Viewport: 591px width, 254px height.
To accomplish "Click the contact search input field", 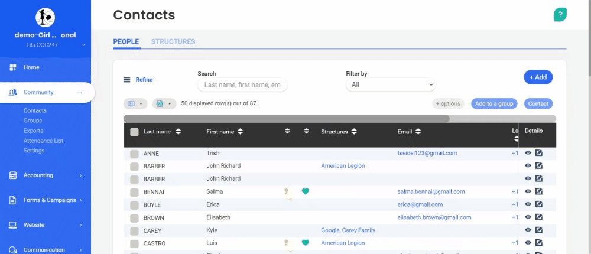I will pyautogui.click(x=242, y=85).
